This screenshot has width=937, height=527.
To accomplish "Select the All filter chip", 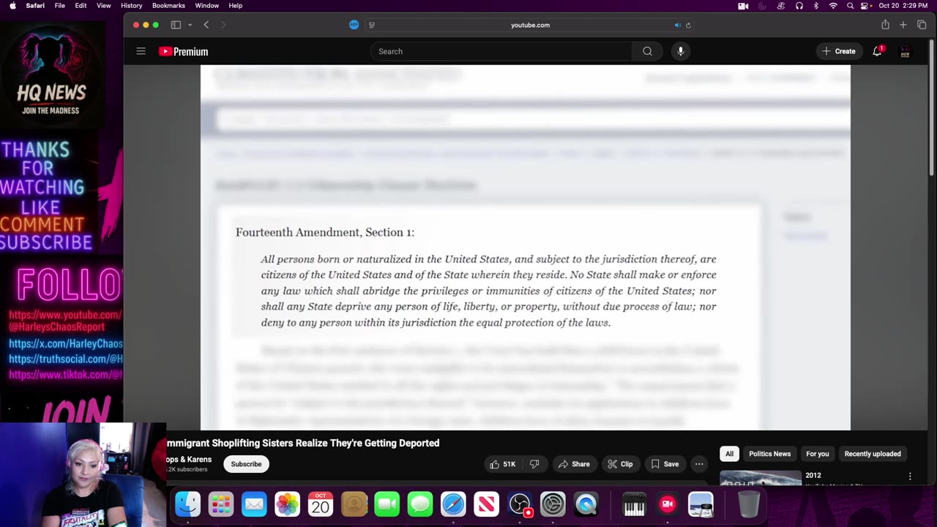I will click(x=729, y=454).
